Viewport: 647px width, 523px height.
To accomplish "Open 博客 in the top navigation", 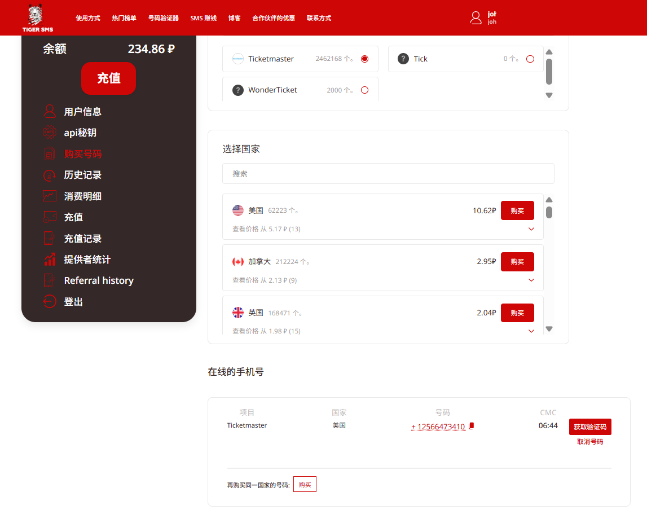I will coord(234,18).
